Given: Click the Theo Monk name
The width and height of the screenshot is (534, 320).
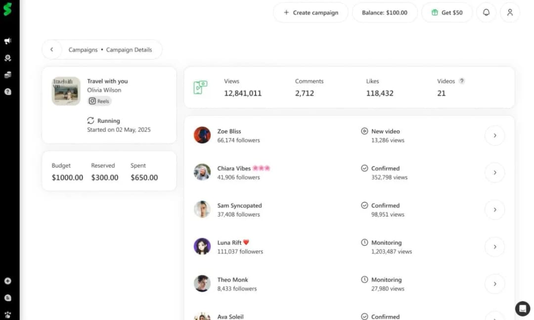Looking at the screenshot, I should tap(232, 280).
